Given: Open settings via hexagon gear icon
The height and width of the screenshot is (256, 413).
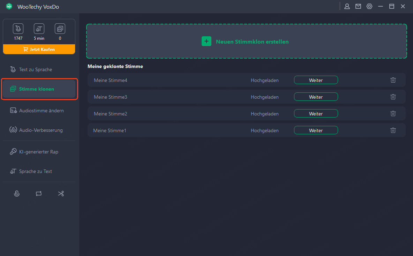Looking at the screenshot, I should click(x=369, y=6).
